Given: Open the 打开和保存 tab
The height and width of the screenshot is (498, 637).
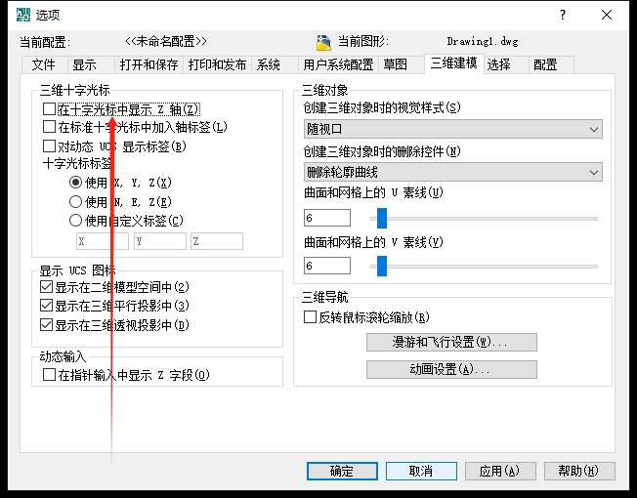Looking at the screenshot, I should click(x=149, y=65).
